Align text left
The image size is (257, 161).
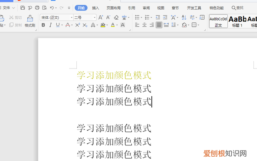coord(137,25)
